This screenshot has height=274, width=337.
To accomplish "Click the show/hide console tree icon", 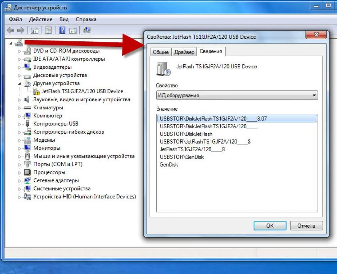I will coord(34,31).
